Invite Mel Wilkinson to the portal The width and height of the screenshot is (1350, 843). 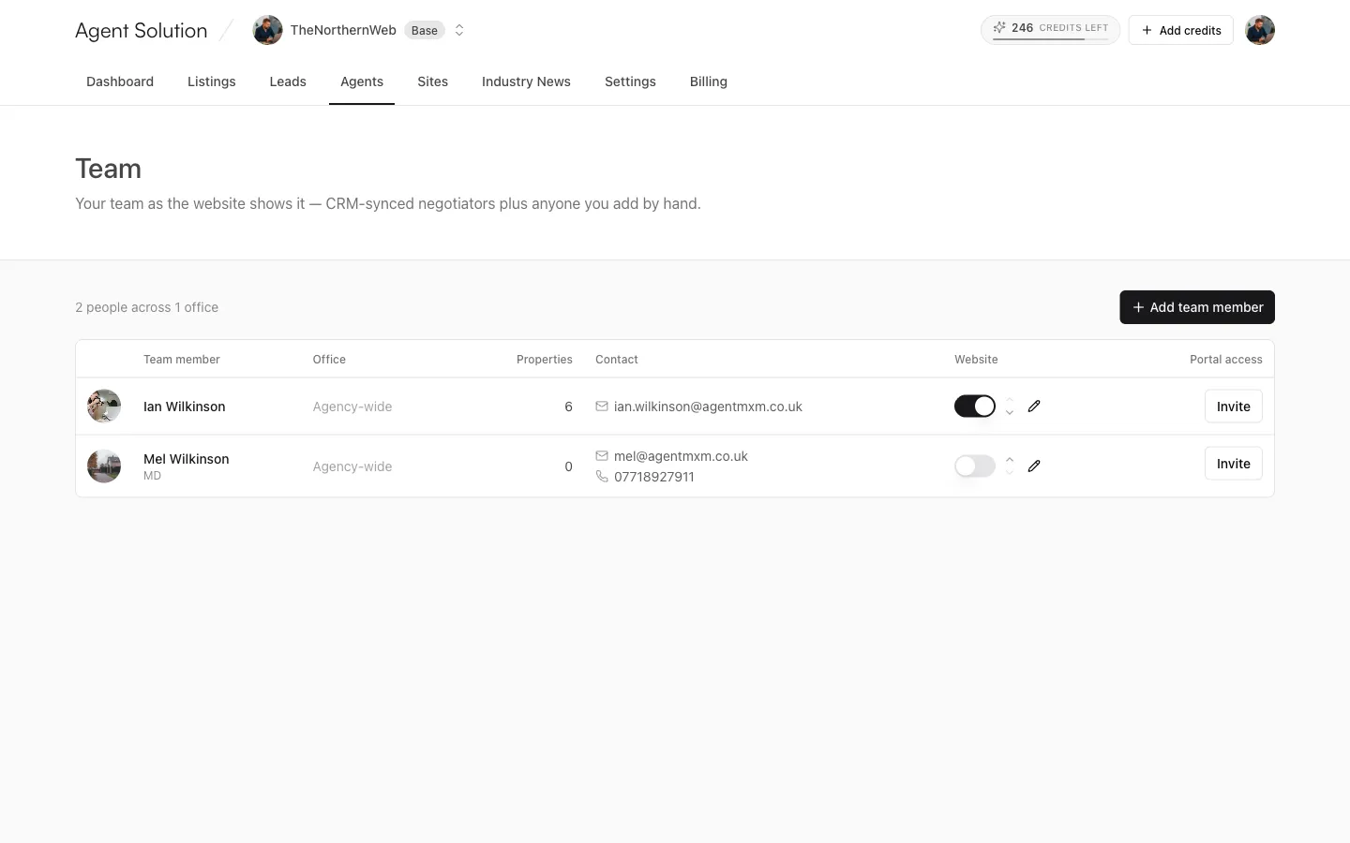tap(1234, 464)
